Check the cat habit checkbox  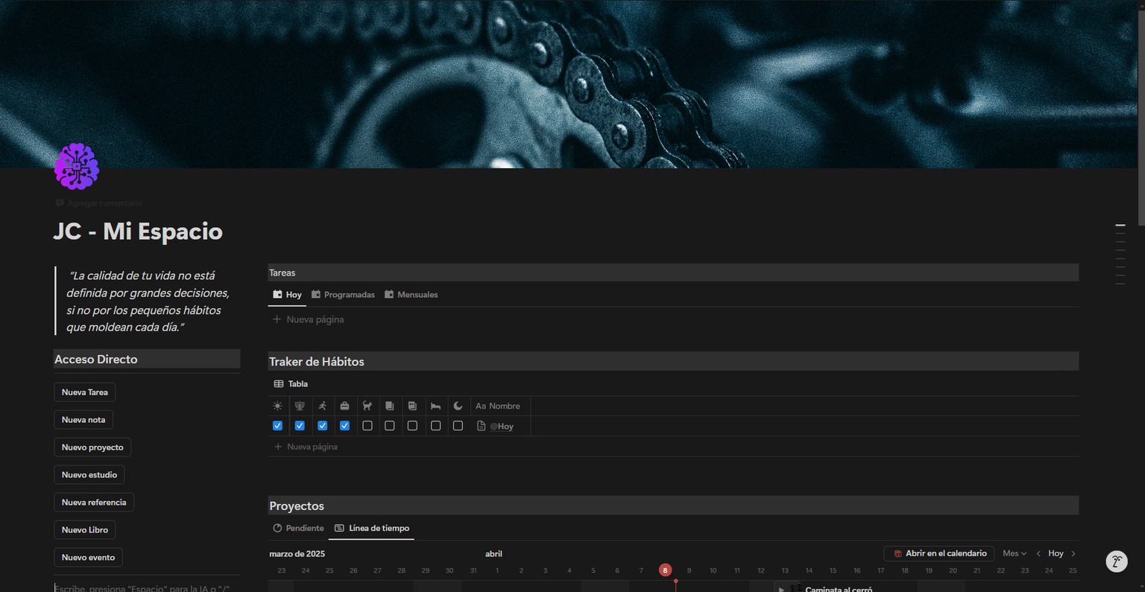(x=367, y=426)
